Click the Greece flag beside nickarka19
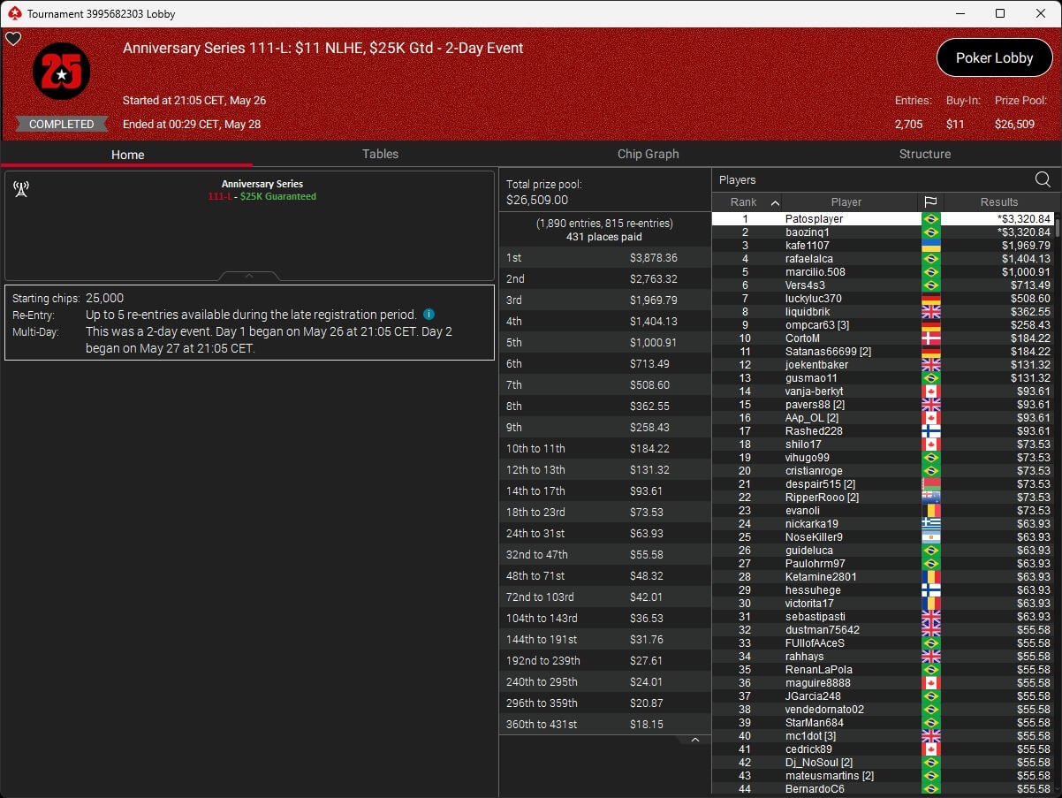 (930, 523)
